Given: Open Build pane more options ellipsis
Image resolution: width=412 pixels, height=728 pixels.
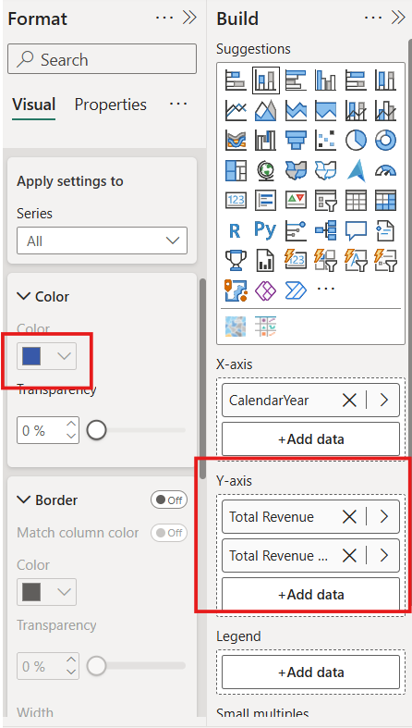Looking at the screenshot, I should [x=373, y=18].
